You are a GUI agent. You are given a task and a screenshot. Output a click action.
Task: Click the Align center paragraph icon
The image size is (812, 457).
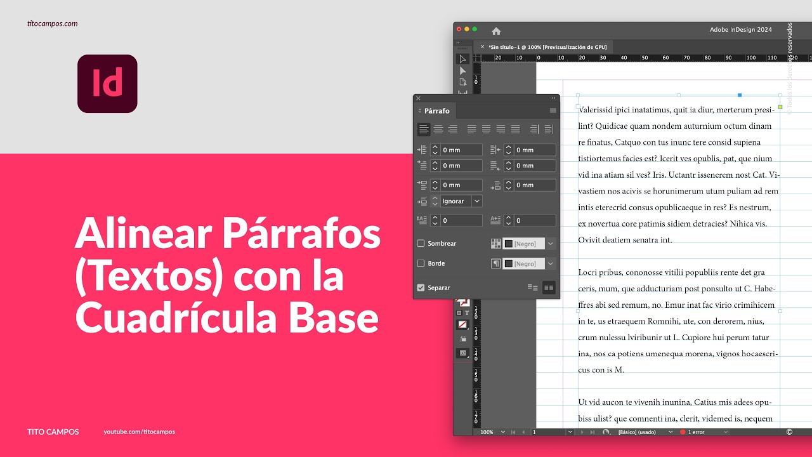point(438,129)
